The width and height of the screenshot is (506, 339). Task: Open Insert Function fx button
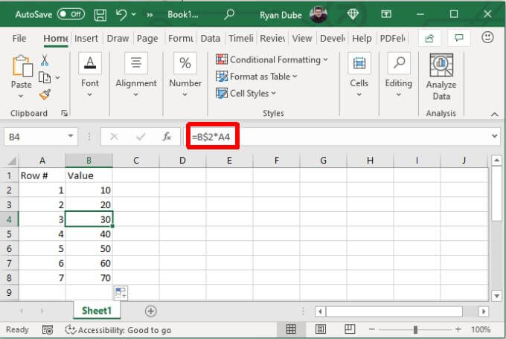167,137
